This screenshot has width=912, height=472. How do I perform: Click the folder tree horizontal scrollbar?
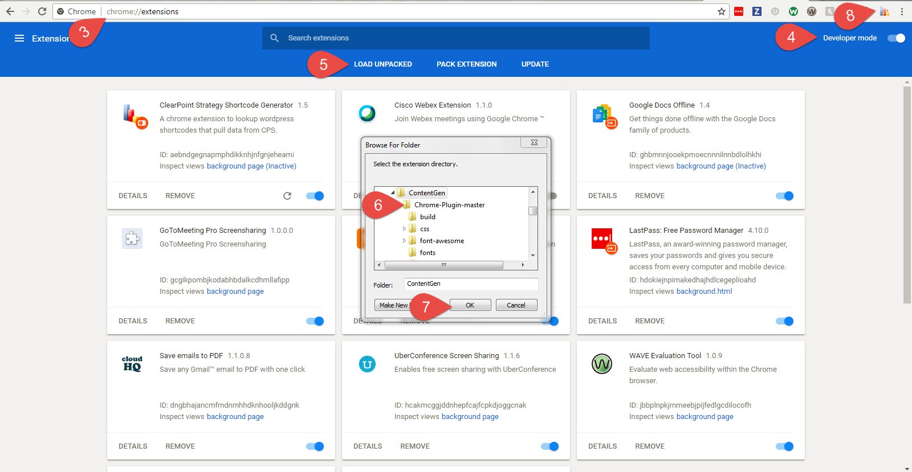tap(444, 265)
